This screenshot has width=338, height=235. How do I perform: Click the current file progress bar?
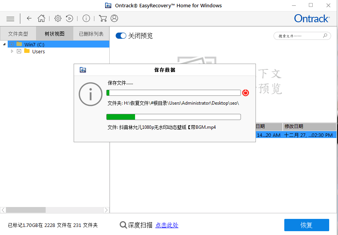tap(173, 117)
